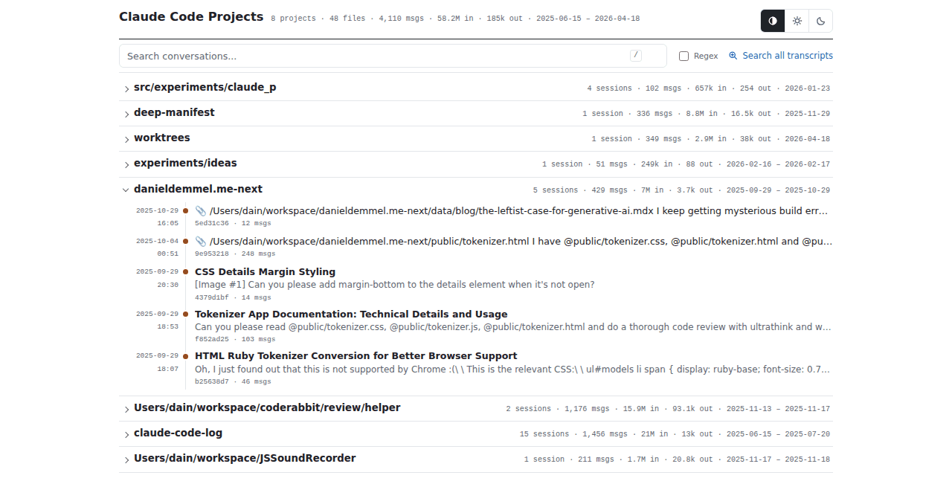Focus the Search conversations field
The width and height of the screenshot is (952, 484).
pos(391,56)
